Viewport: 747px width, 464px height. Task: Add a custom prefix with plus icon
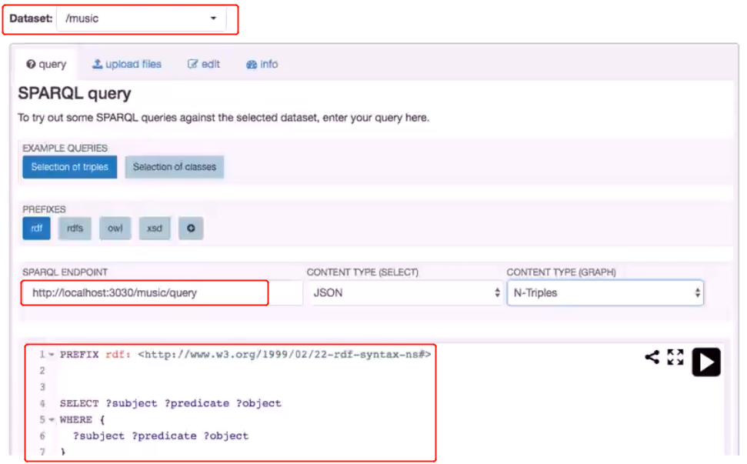click(x=191, y=229)
